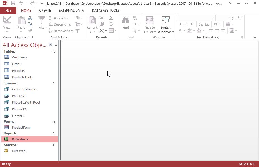Switch to the DATABASE TOOLS tab

coord(106,11)
